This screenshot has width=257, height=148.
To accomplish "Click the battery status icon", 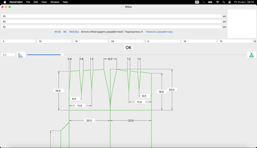I will (210, 2).
